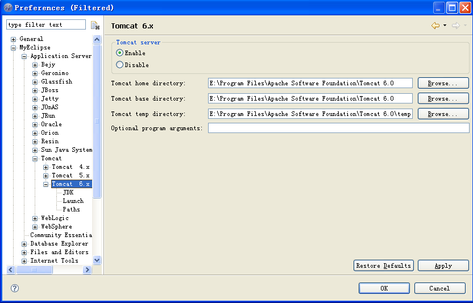This screenshot has width=473, height=303.
Task: Click the tree horizontal scrollbar thumb
Action: click(34, 269)
